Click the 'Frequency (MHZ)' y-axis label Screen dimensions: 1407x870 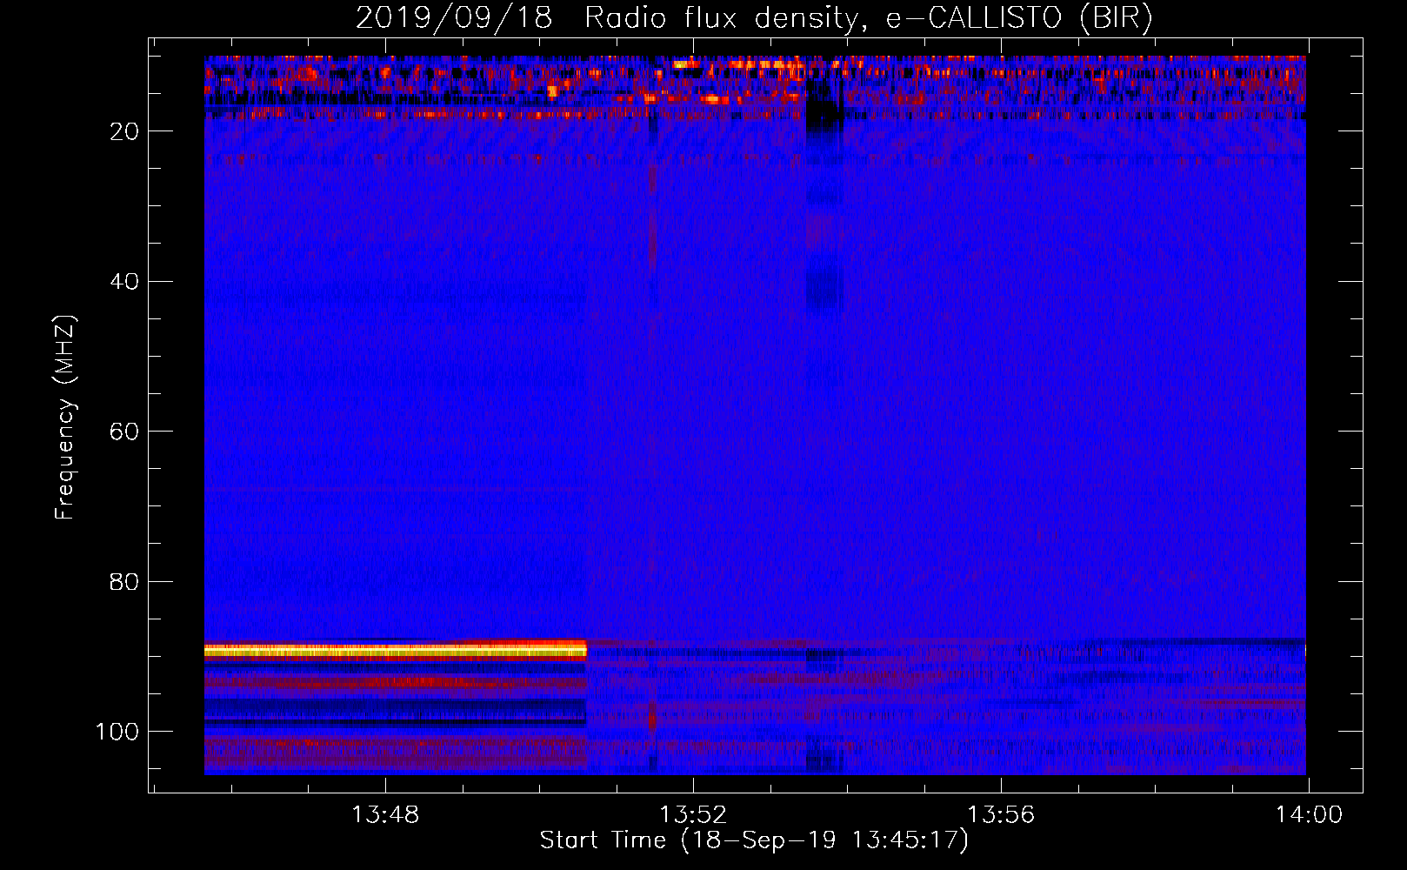[x=65, y=417]
